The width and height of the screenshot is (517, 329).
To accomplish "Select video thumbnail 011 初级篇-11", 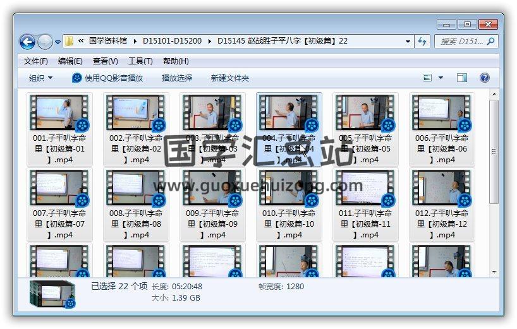I will pos(365,188).
